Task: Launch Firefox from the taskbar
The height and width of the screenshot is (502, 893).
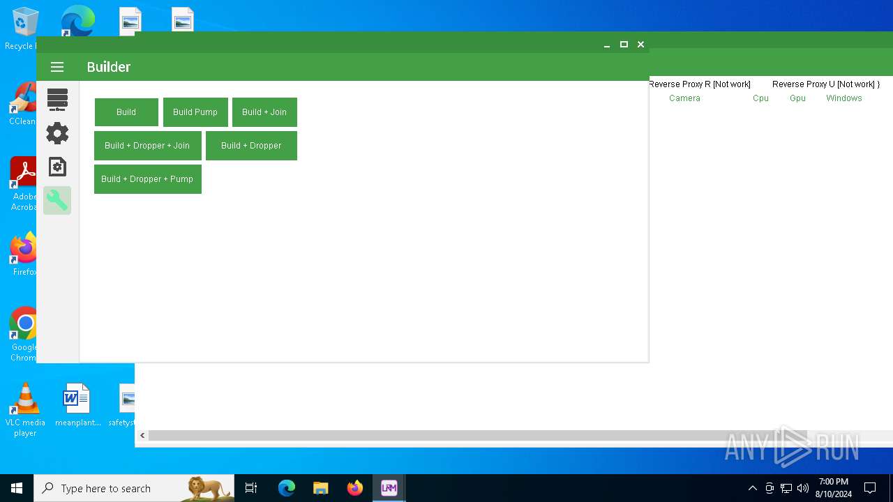Action: 354,488
